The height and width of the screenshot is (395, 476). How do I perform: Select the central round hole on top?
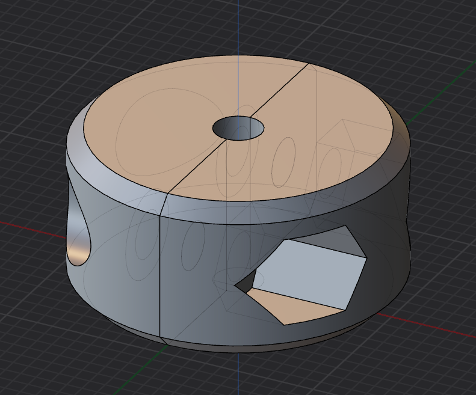click(x=238, y=128)
